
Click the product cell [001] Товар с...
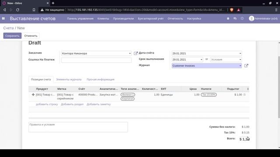[x=45, y=95]
